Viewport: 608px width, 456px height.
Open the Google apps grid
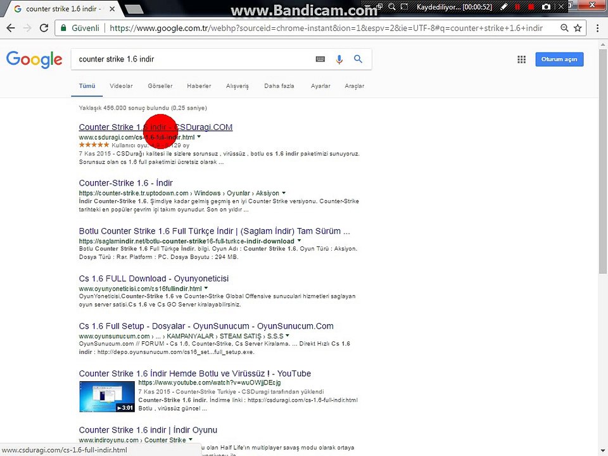(x=521, y=60)
